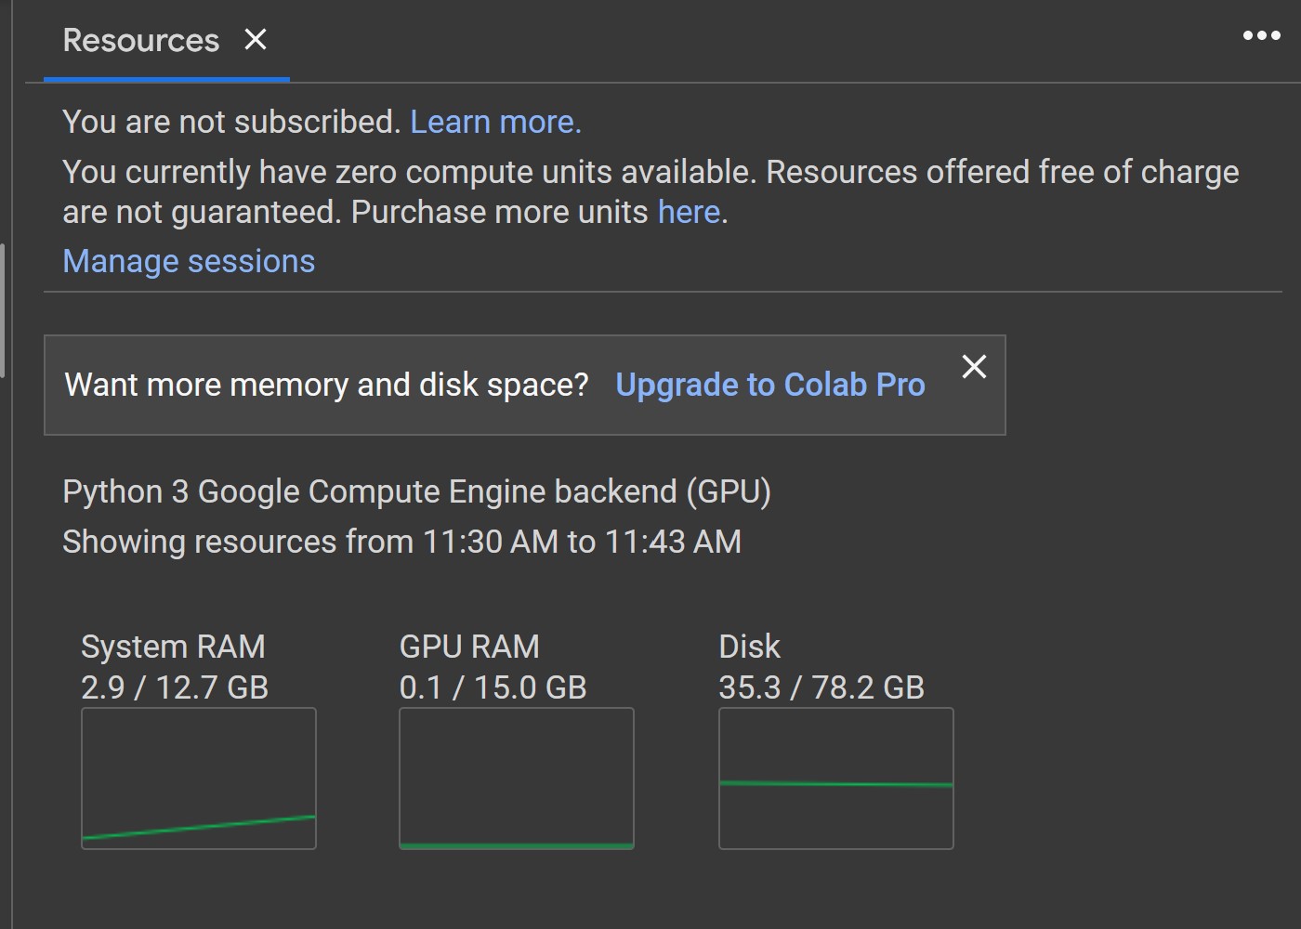This screenshot has width=1301, height=929.
Task: Close the Resources panel with its X
Action: pyautogui.click(x=256, y=40)
